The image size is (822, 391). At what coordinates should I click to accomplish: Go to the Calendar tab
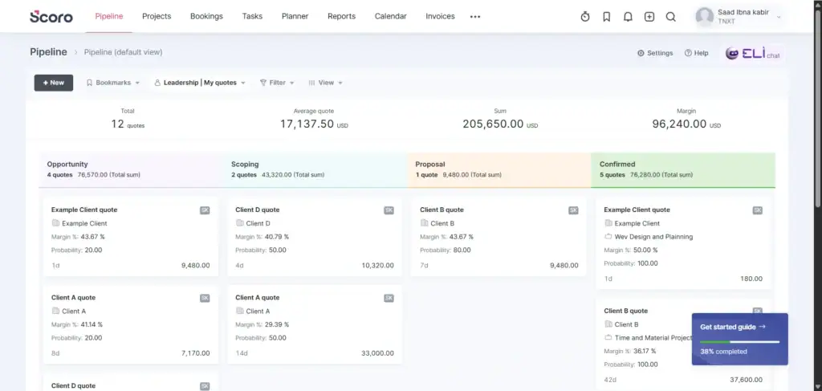click(391, 16)
